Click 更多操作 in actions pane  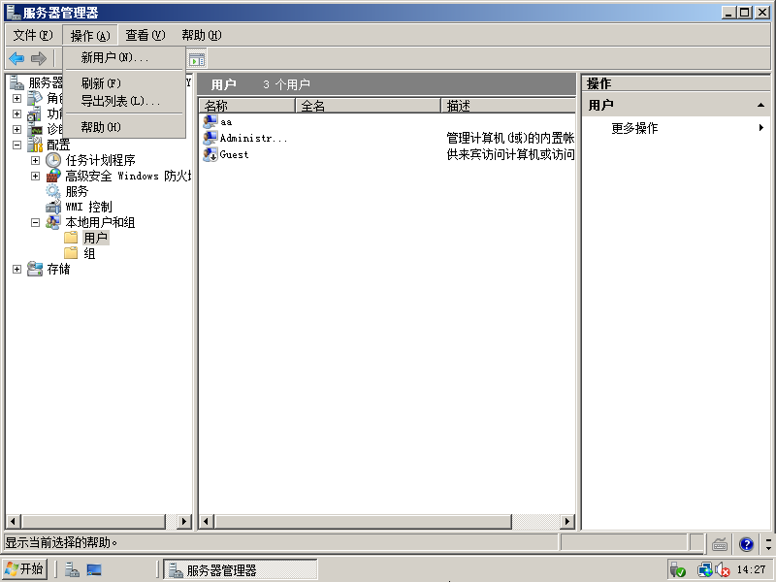pos(634,128)
